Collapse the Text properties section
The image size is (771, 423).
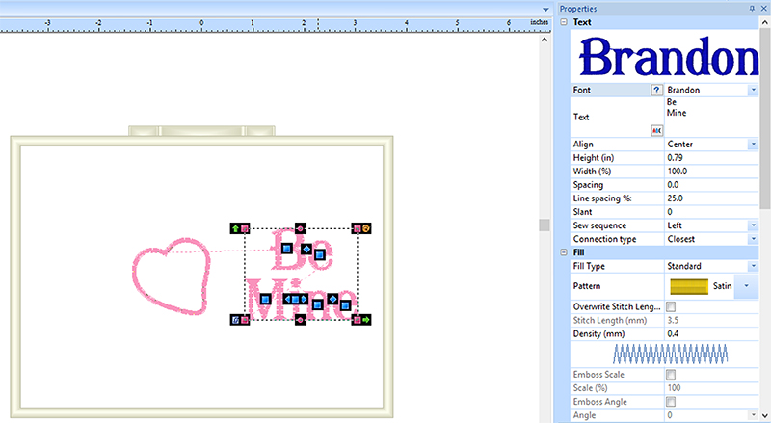[x=564, y=22]
